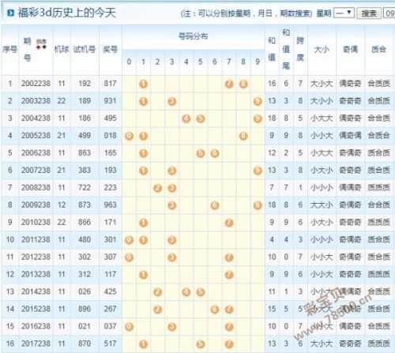Click column digit 9 in 号码分布 header
The height and width of the screenshot is (353, 395).
[258, 62]
